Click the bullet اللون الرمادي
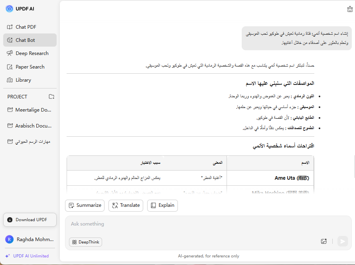Image resolution: width=355 pixels, height=265 pixels. click(x=271, y=96)
